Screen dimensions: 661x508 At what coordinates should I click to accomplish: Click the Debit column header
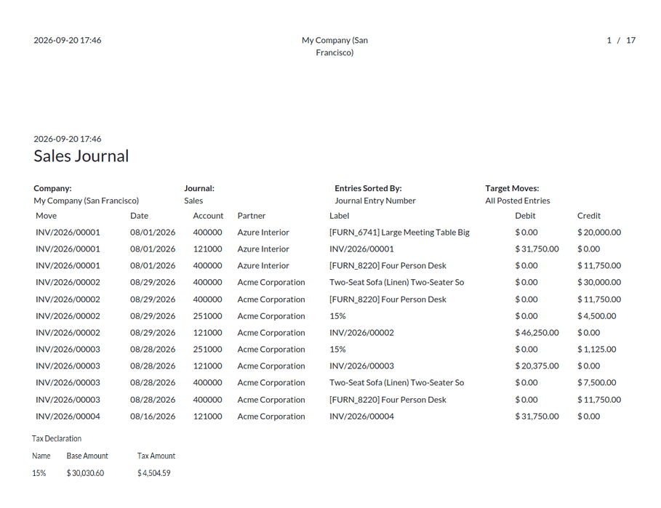point(525,216)
